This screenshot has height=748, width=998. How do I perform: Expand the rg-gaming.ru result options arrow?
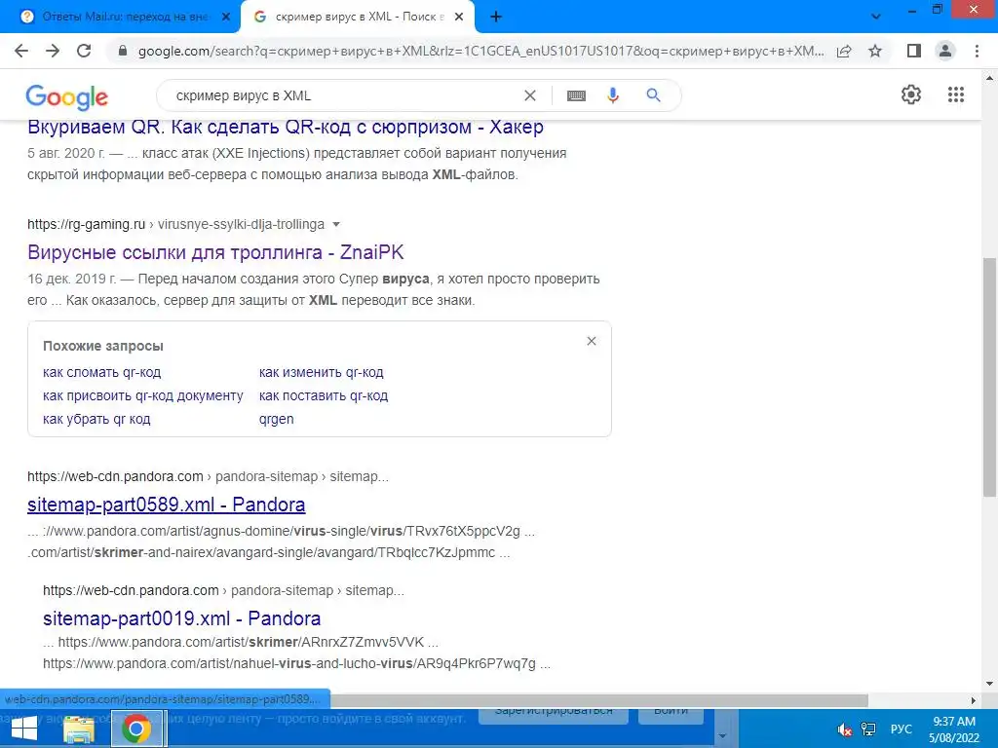[336, 225]
